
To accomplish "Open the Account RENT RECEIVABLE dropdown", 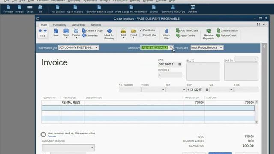I will 171,47.
